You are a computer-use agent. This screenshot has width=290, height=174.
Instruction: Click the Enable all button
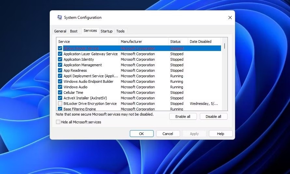pyautogui.click(x=183, y=117)
